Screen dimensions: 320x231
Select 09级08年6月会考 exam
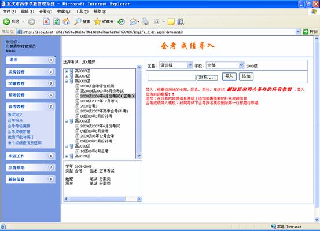coord(94,131)
